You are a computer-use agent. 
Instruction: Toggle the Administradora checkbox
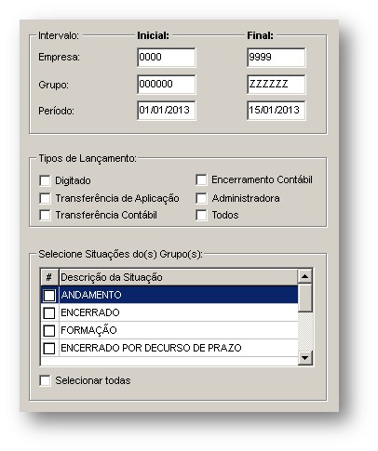pyautogui.click(x=201, y=198)
